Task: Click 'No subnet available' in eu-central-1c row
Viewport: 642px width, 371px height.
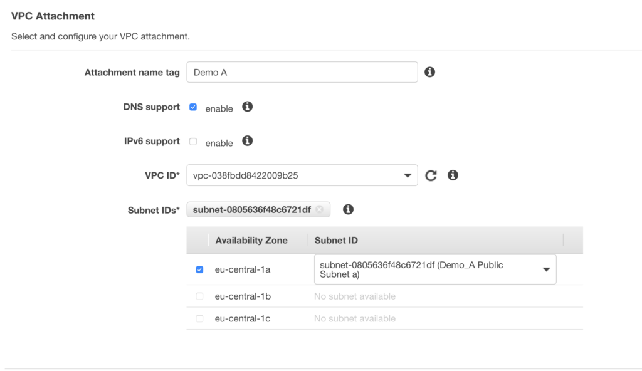Action: (355, 318)
